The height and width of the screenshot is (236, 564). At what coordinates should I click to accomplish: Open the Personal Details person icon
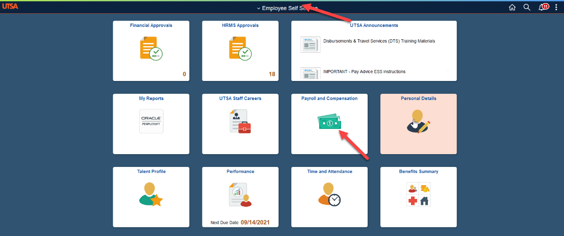coord(418,122)
